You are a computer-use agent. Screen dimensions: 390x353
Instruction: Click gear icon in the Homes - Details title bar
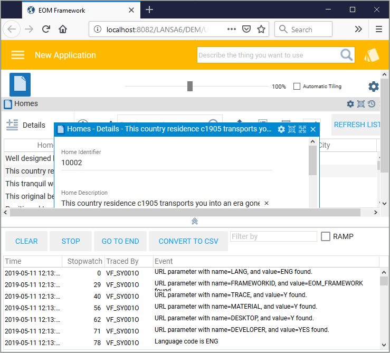281,129
